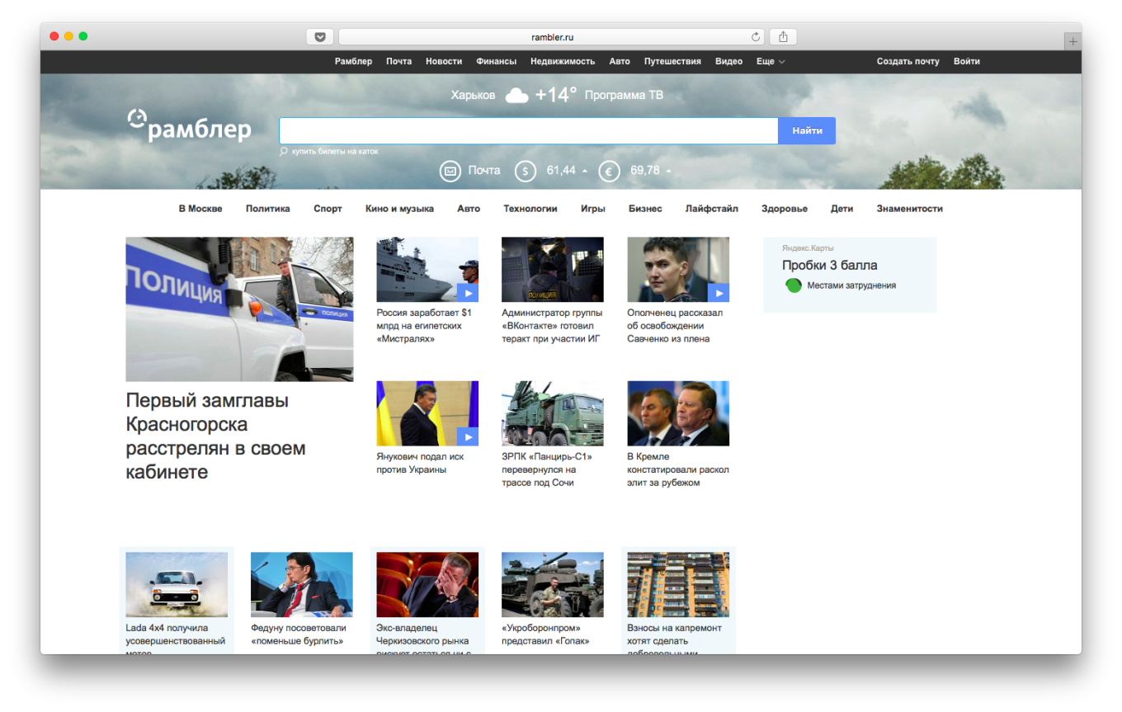
Task: Click the Местами затруднения traffic text
Action: (851, 285)
